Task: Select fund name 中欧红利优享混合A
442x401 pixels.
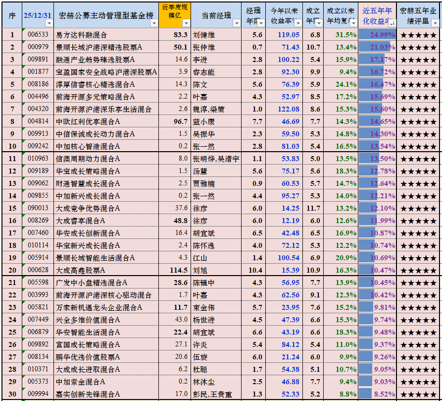Action: pyautogui.click(x=88, y=122)
